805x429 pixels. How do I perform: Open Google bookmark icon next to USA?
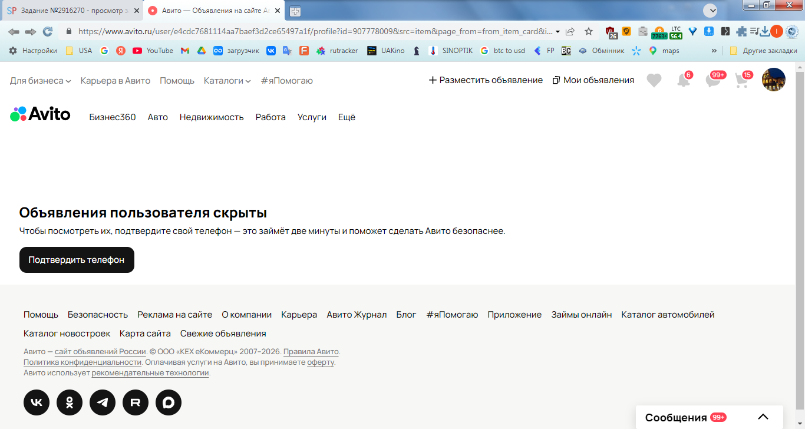(104, 51)
